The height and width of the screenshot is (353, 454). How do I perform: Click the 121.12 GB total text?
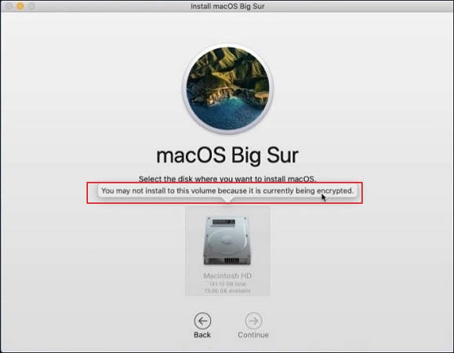click(x=227, y=284)
